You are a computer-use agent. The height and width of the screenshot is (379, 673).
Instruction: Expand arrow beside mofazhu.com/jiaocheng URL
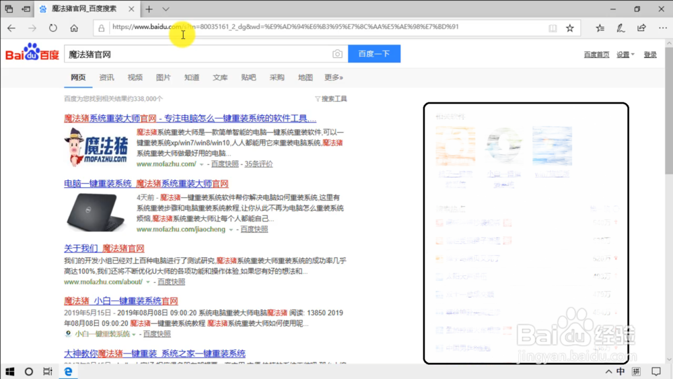[x=231, y=230]
